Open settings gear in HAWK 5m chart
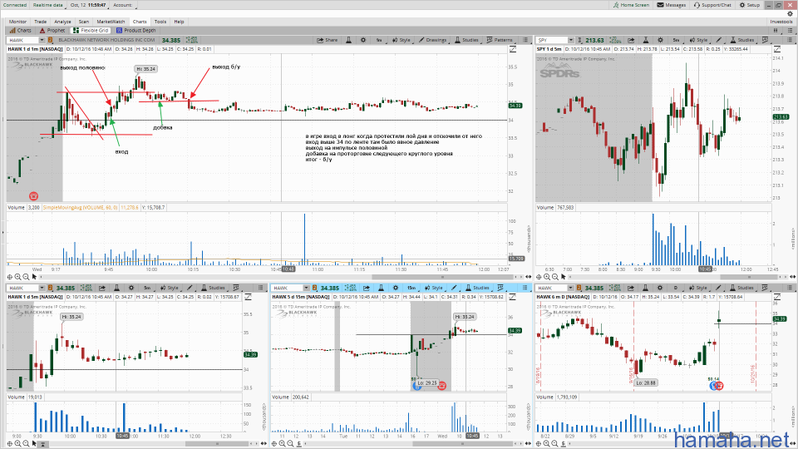The image size is (798, 449). pos(131,289)
